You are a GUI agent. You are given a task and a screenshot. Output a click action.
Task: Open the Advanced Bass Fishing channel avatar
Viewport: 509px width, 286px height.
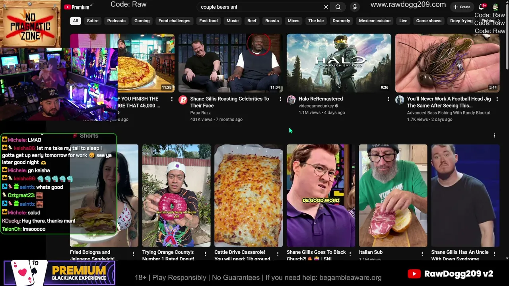coord(400,100)
